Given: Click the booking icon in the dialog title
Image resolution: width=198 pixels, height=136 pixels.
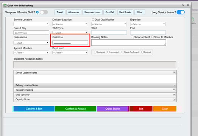Looking at the screenshot, I should point(5,5).
